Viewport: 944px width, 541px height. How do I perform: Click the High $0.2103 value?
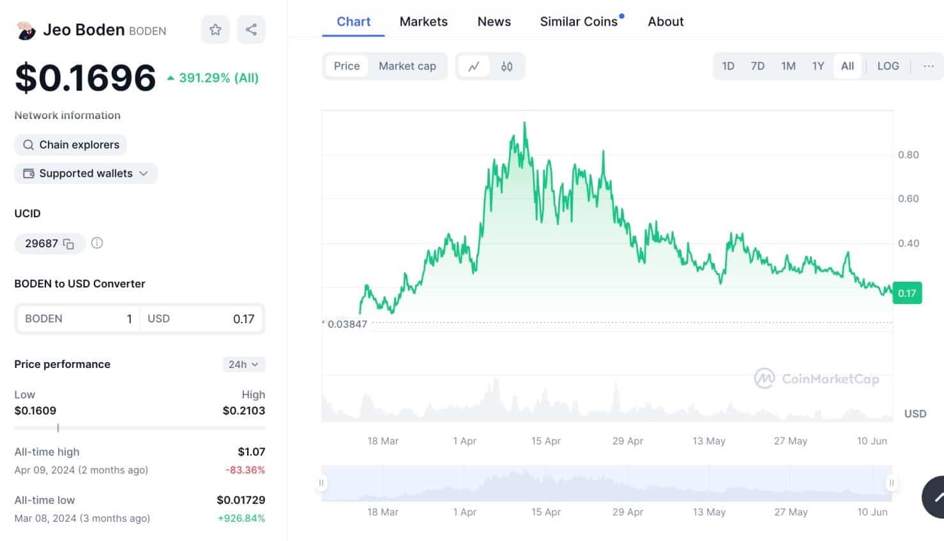(x=244, y=411)
